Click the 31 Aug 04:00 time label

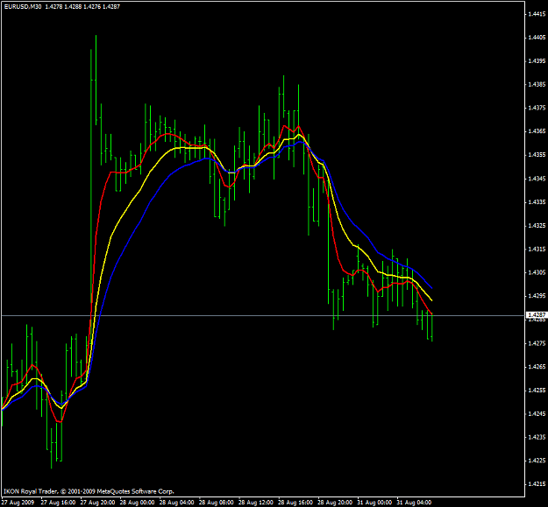(414, 503)
